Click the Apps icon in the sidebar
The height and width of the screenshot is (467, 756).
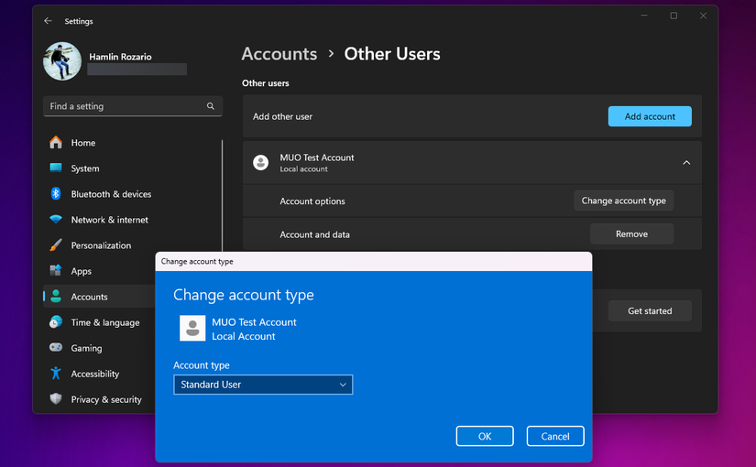click(x=56, y=270)
